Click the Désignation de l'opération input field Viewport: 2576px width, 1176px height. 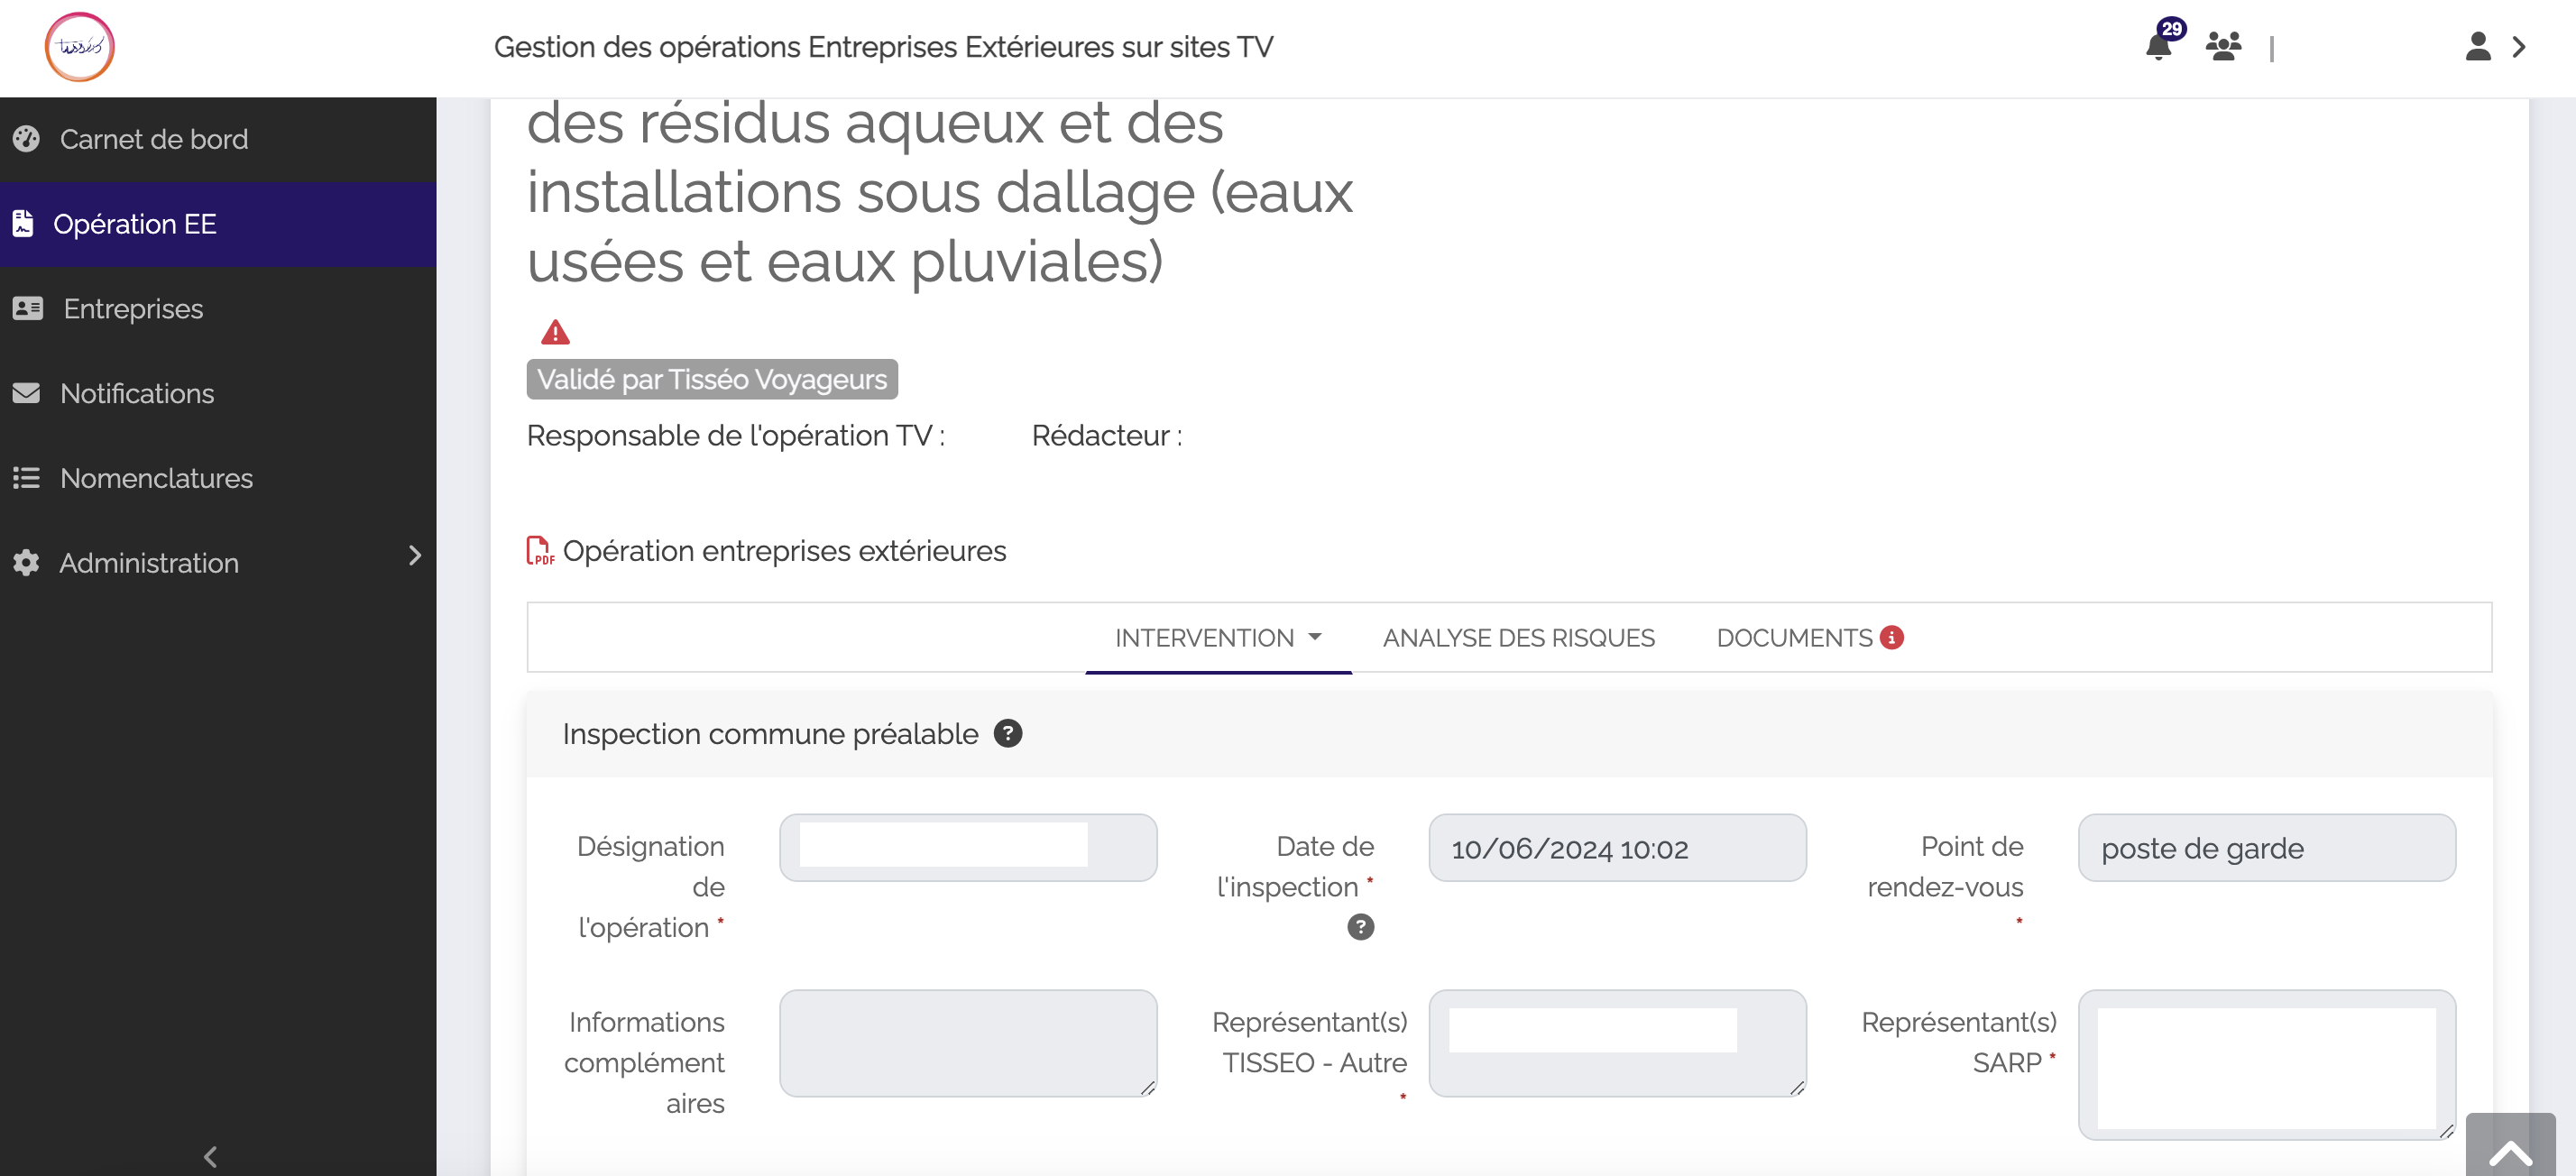(968, 848)
